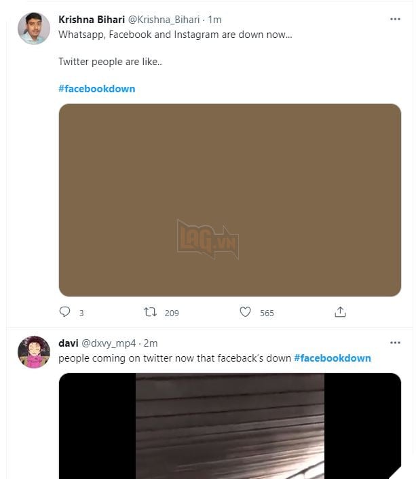Follow #facebookdown hashtag in Krishna's tweet
The height and width of the screenshot is (479, 416).
click(x=96, y=89)
